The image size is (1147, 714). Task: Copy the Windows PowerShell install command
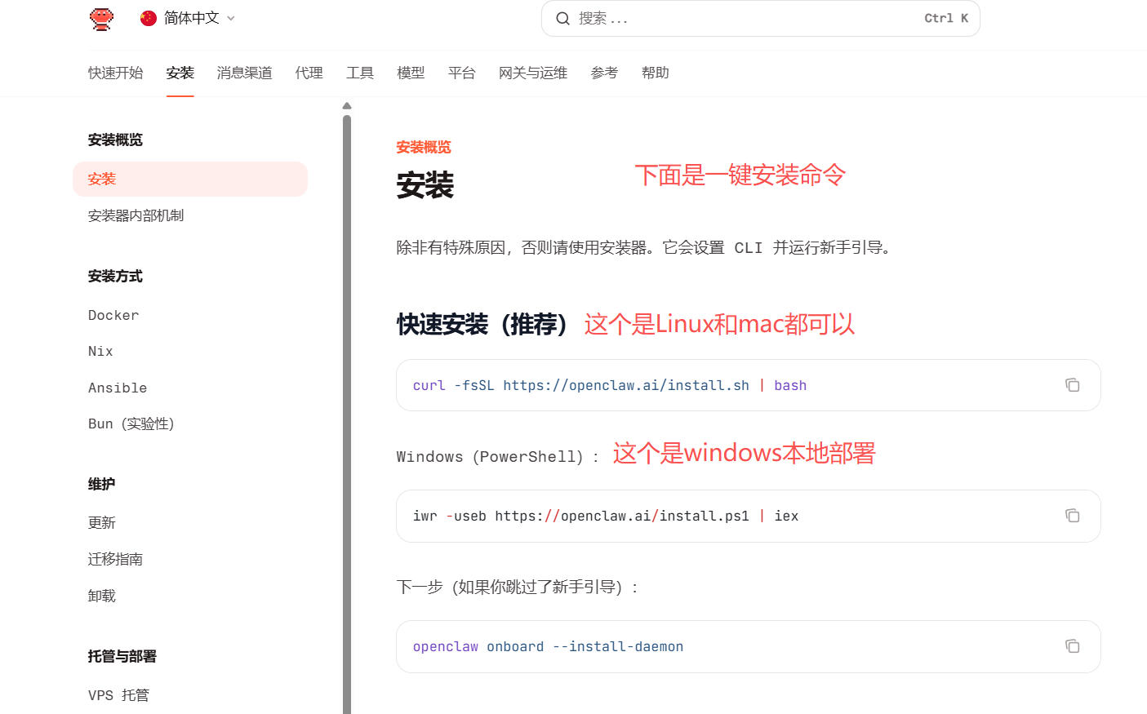pyautogui.click(x=1072, y=516)
